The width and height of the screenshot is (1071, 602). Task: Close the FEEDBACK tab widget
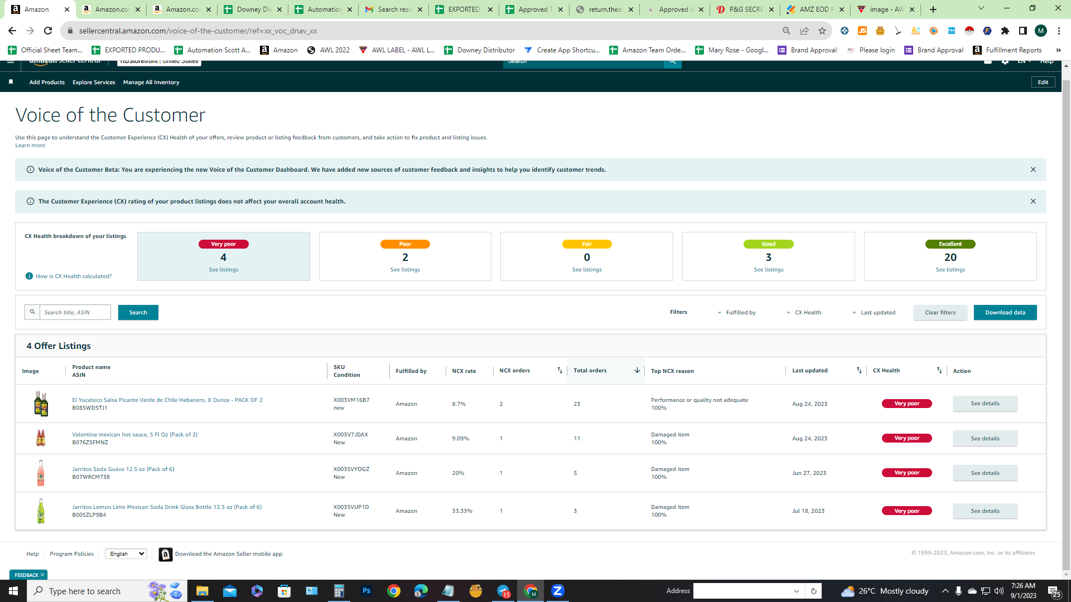[42, 575]
